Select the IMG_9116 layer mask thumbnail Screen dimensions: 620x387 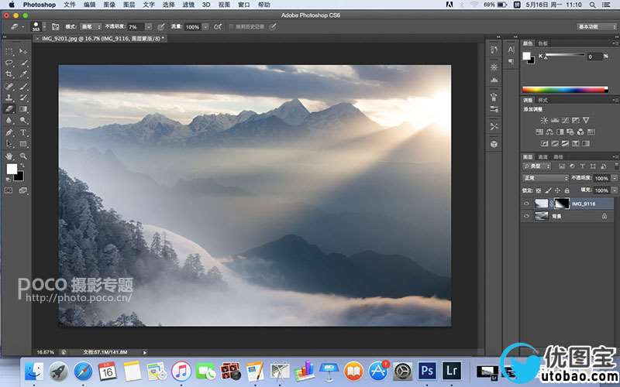point(560,204)
